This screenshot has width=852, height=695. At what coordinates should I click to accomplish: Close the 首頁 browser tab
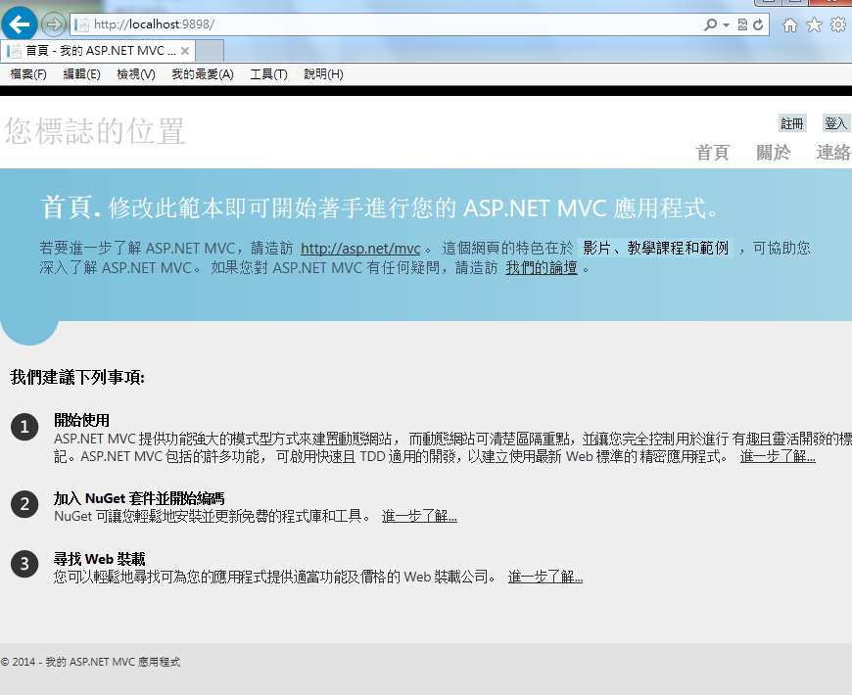click(x=185, y=51)
